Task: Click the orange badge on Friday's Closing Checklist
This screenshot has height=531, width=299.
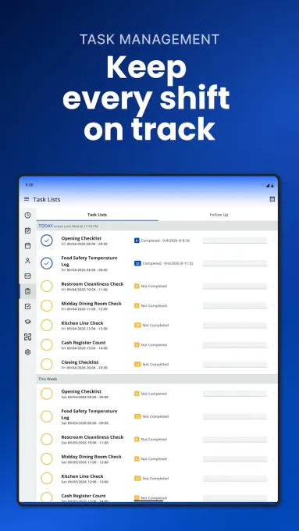Action: coord(137,365)
